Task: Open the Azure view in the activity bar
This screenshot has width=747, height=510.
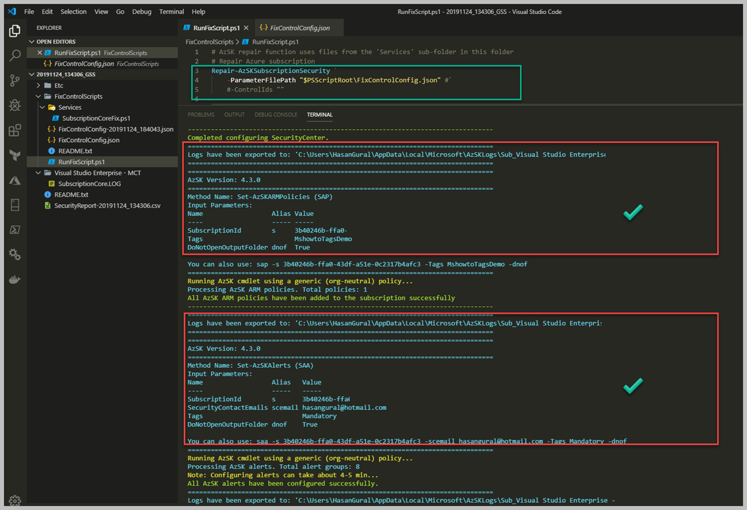Action: click(15, 180)
